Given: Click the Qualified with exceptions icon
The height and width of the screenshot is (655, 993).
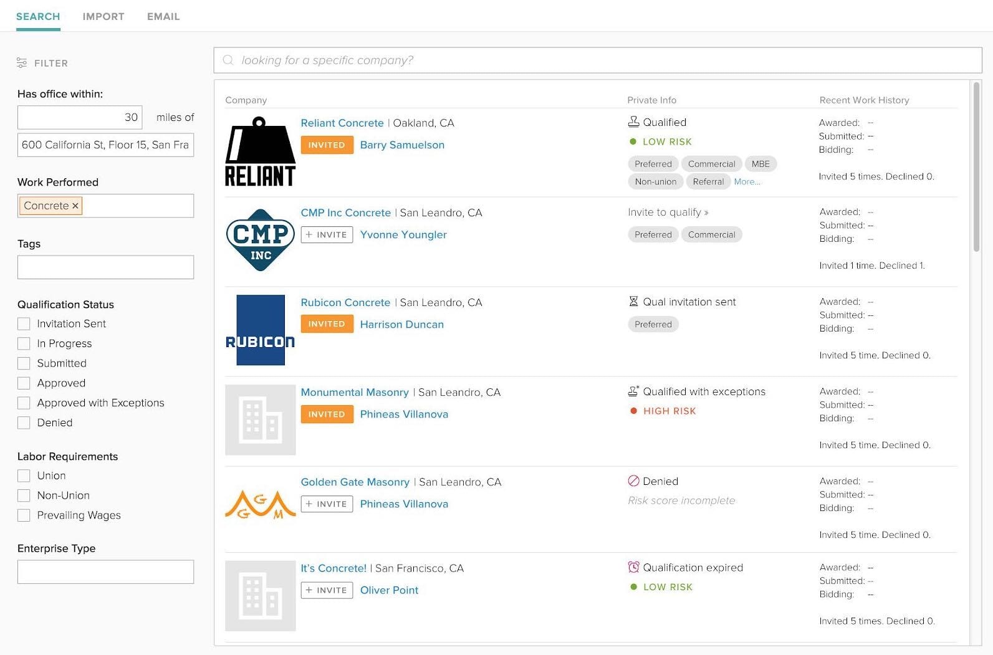Looking at the screenshot, I should (633, 391).
